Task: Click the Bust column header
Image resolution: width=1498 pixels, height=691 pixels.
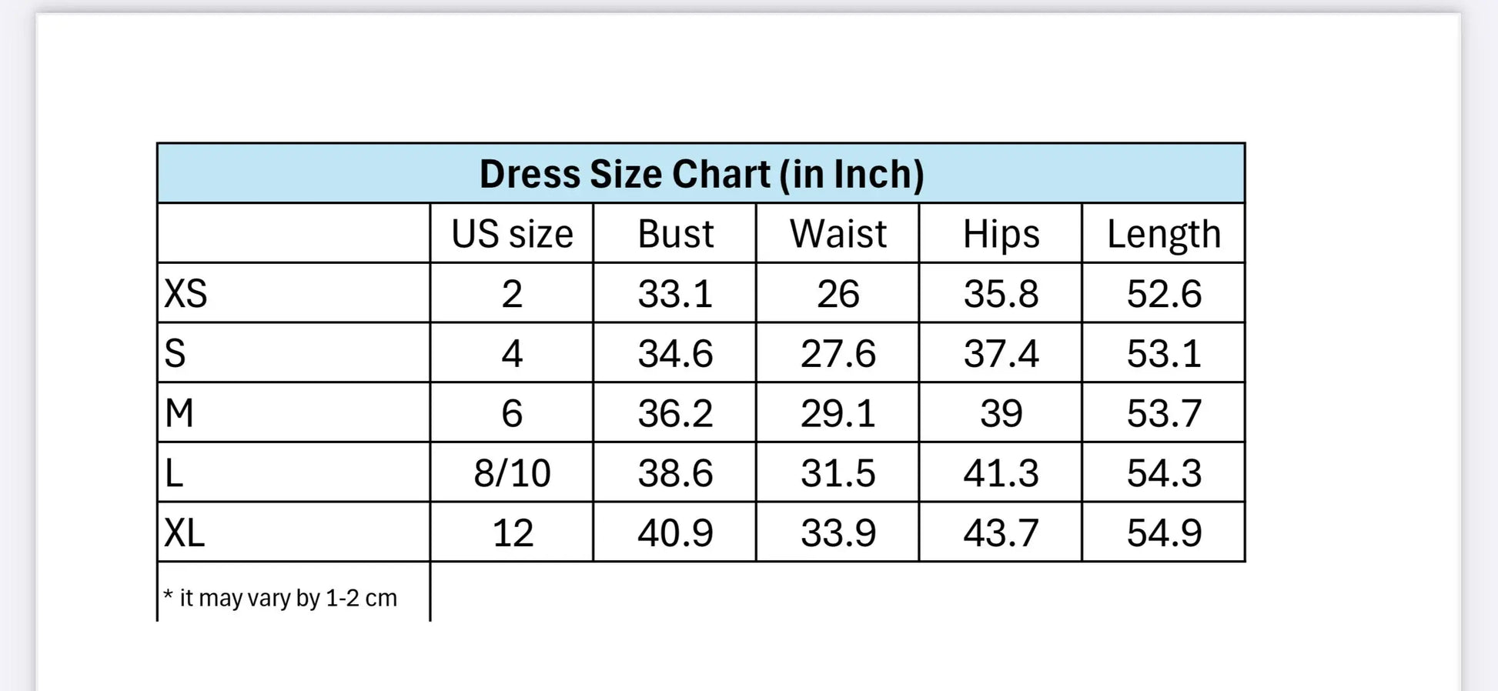Action: [675, 234]
